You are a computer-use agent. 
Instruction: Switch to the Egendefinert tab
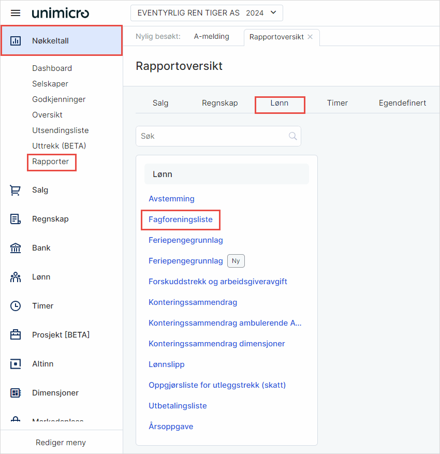click(x=402, y=103)
